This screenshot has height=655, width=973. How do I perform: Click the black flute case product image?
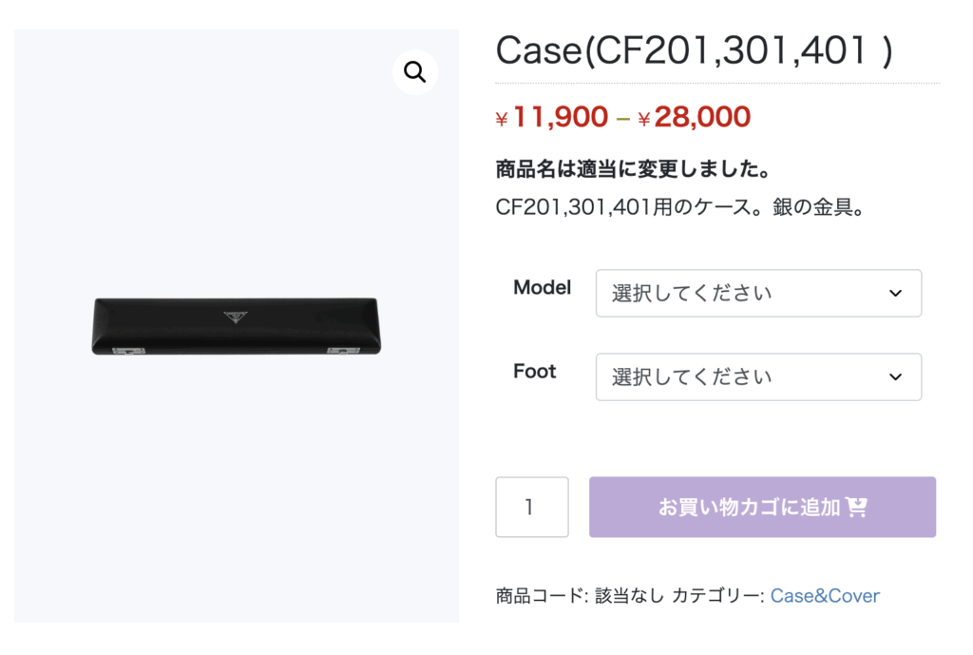click(237, 327)
